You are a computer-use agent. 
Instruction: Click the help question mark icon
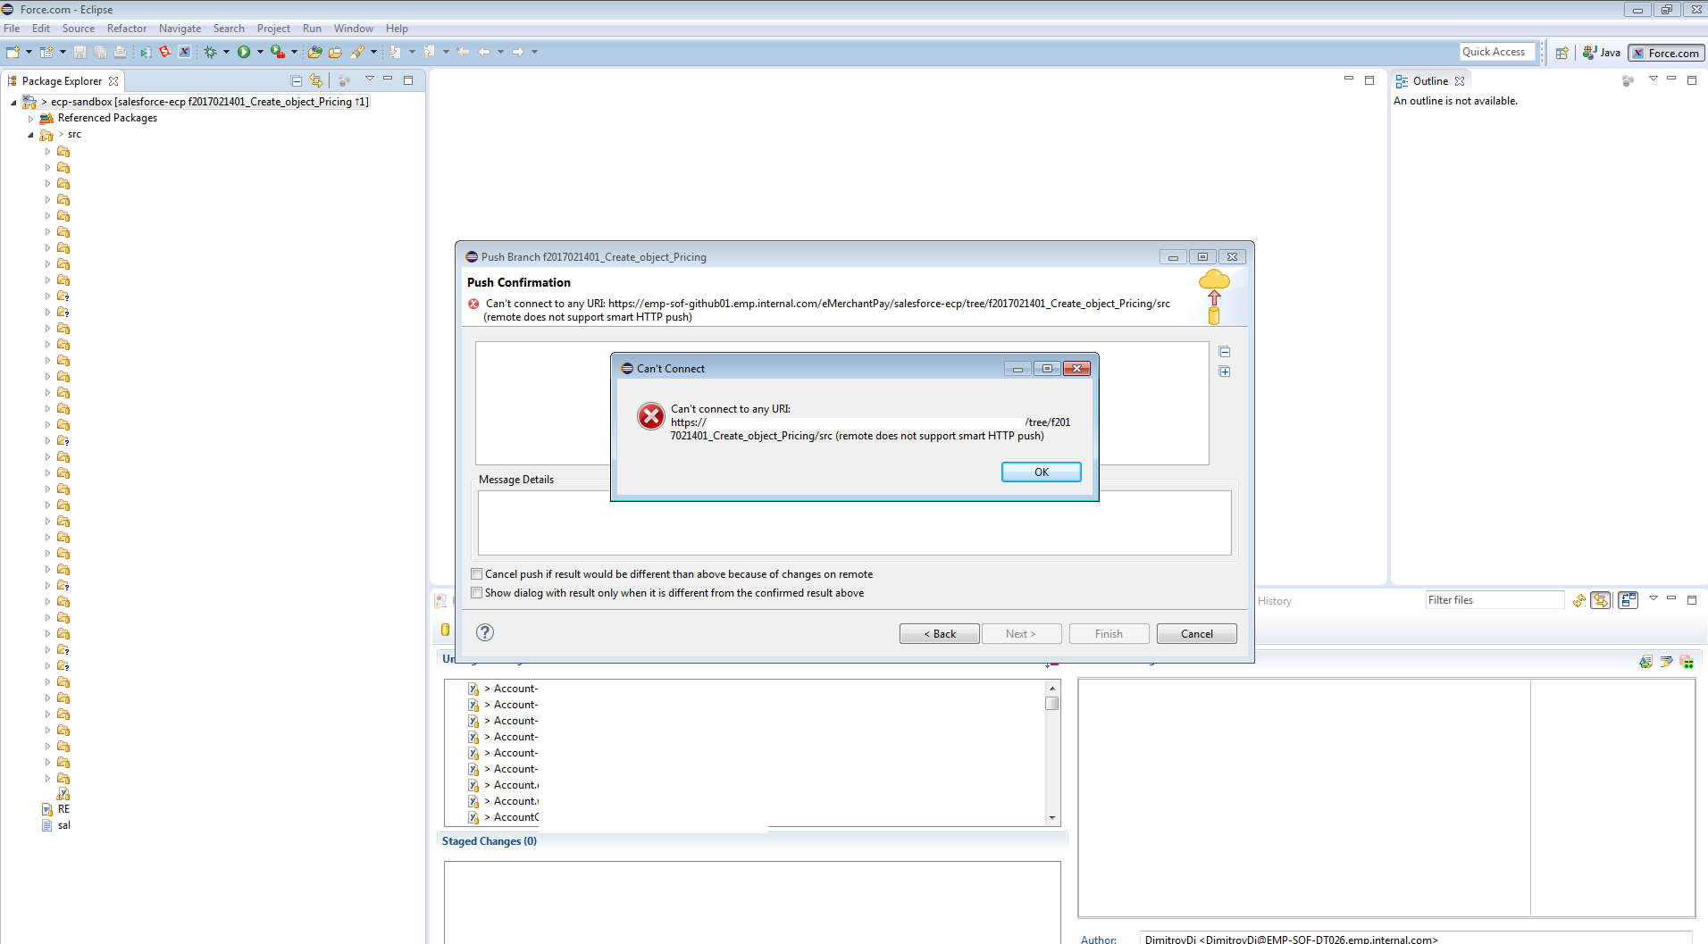click(485, 632)
